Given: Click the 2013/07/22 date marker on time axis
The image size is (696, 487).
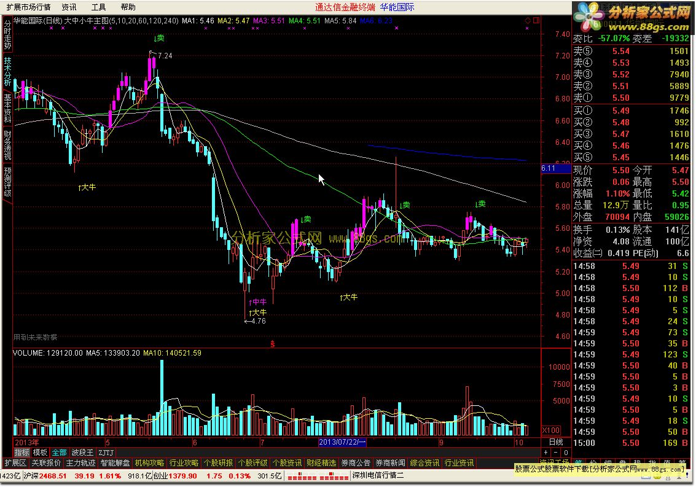Looking at the screenshot, I should [x=342, y=442].
